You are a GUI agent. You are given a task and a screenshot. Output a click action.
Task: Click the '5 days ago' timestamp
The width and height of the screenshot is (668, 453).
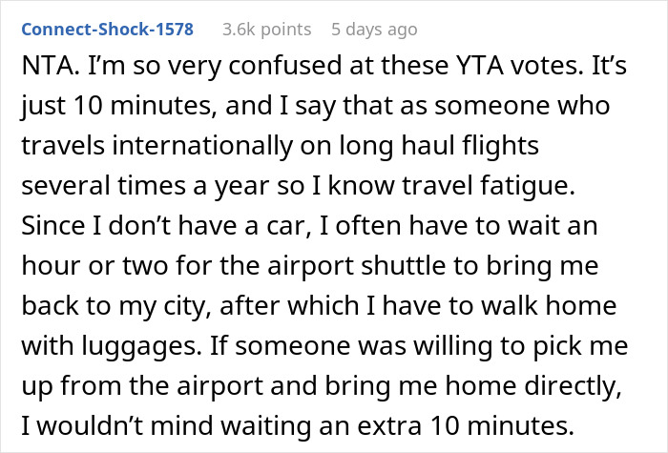pos(373,30)
